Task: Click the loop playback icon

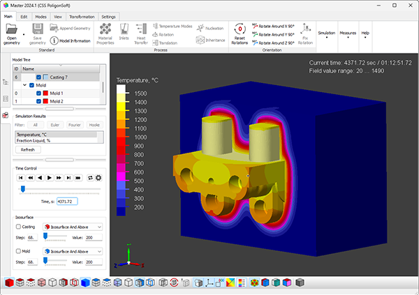Action: pyautogui.click(x=89, y=178)
